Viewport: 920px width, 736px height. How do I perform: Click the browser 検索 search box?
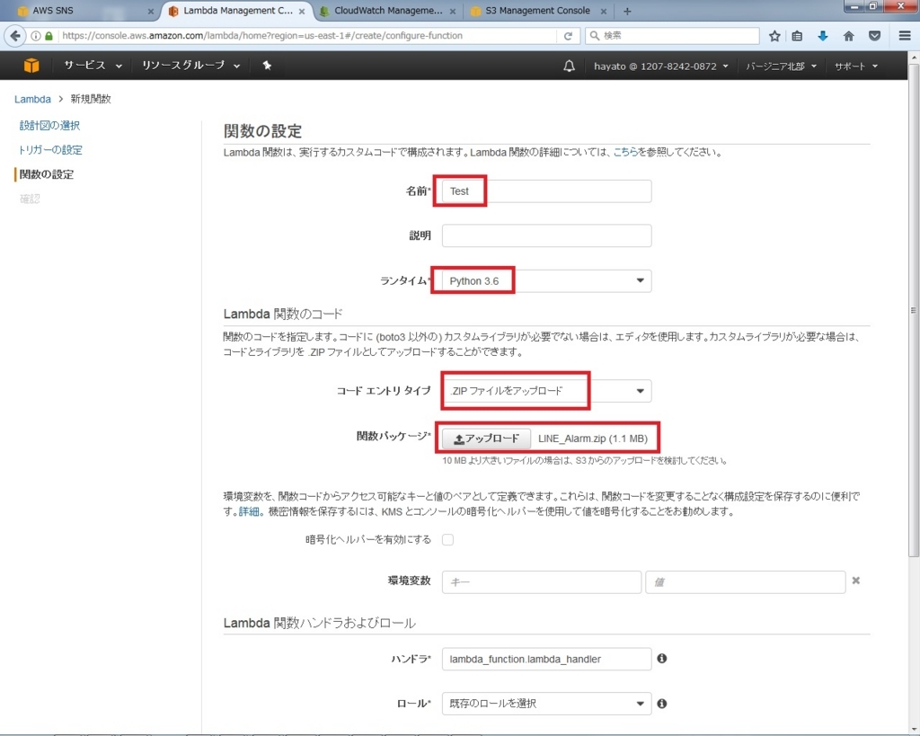point(672,36)
